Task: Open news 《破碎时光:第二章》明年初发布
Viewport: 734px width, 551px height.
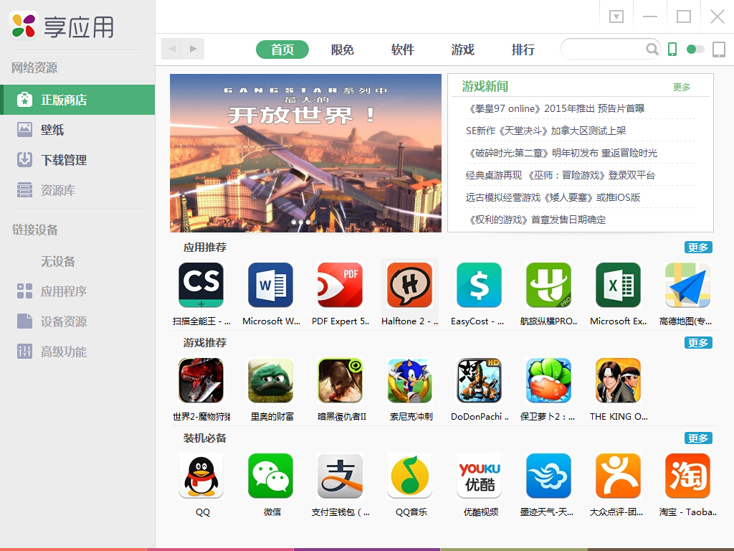Action: tap(563, 154)
